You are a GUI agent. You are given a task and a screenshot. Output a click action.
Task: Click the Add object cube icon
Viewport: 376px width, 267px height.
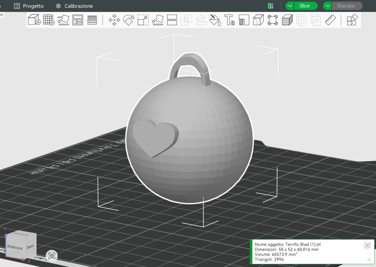point(34,20)
